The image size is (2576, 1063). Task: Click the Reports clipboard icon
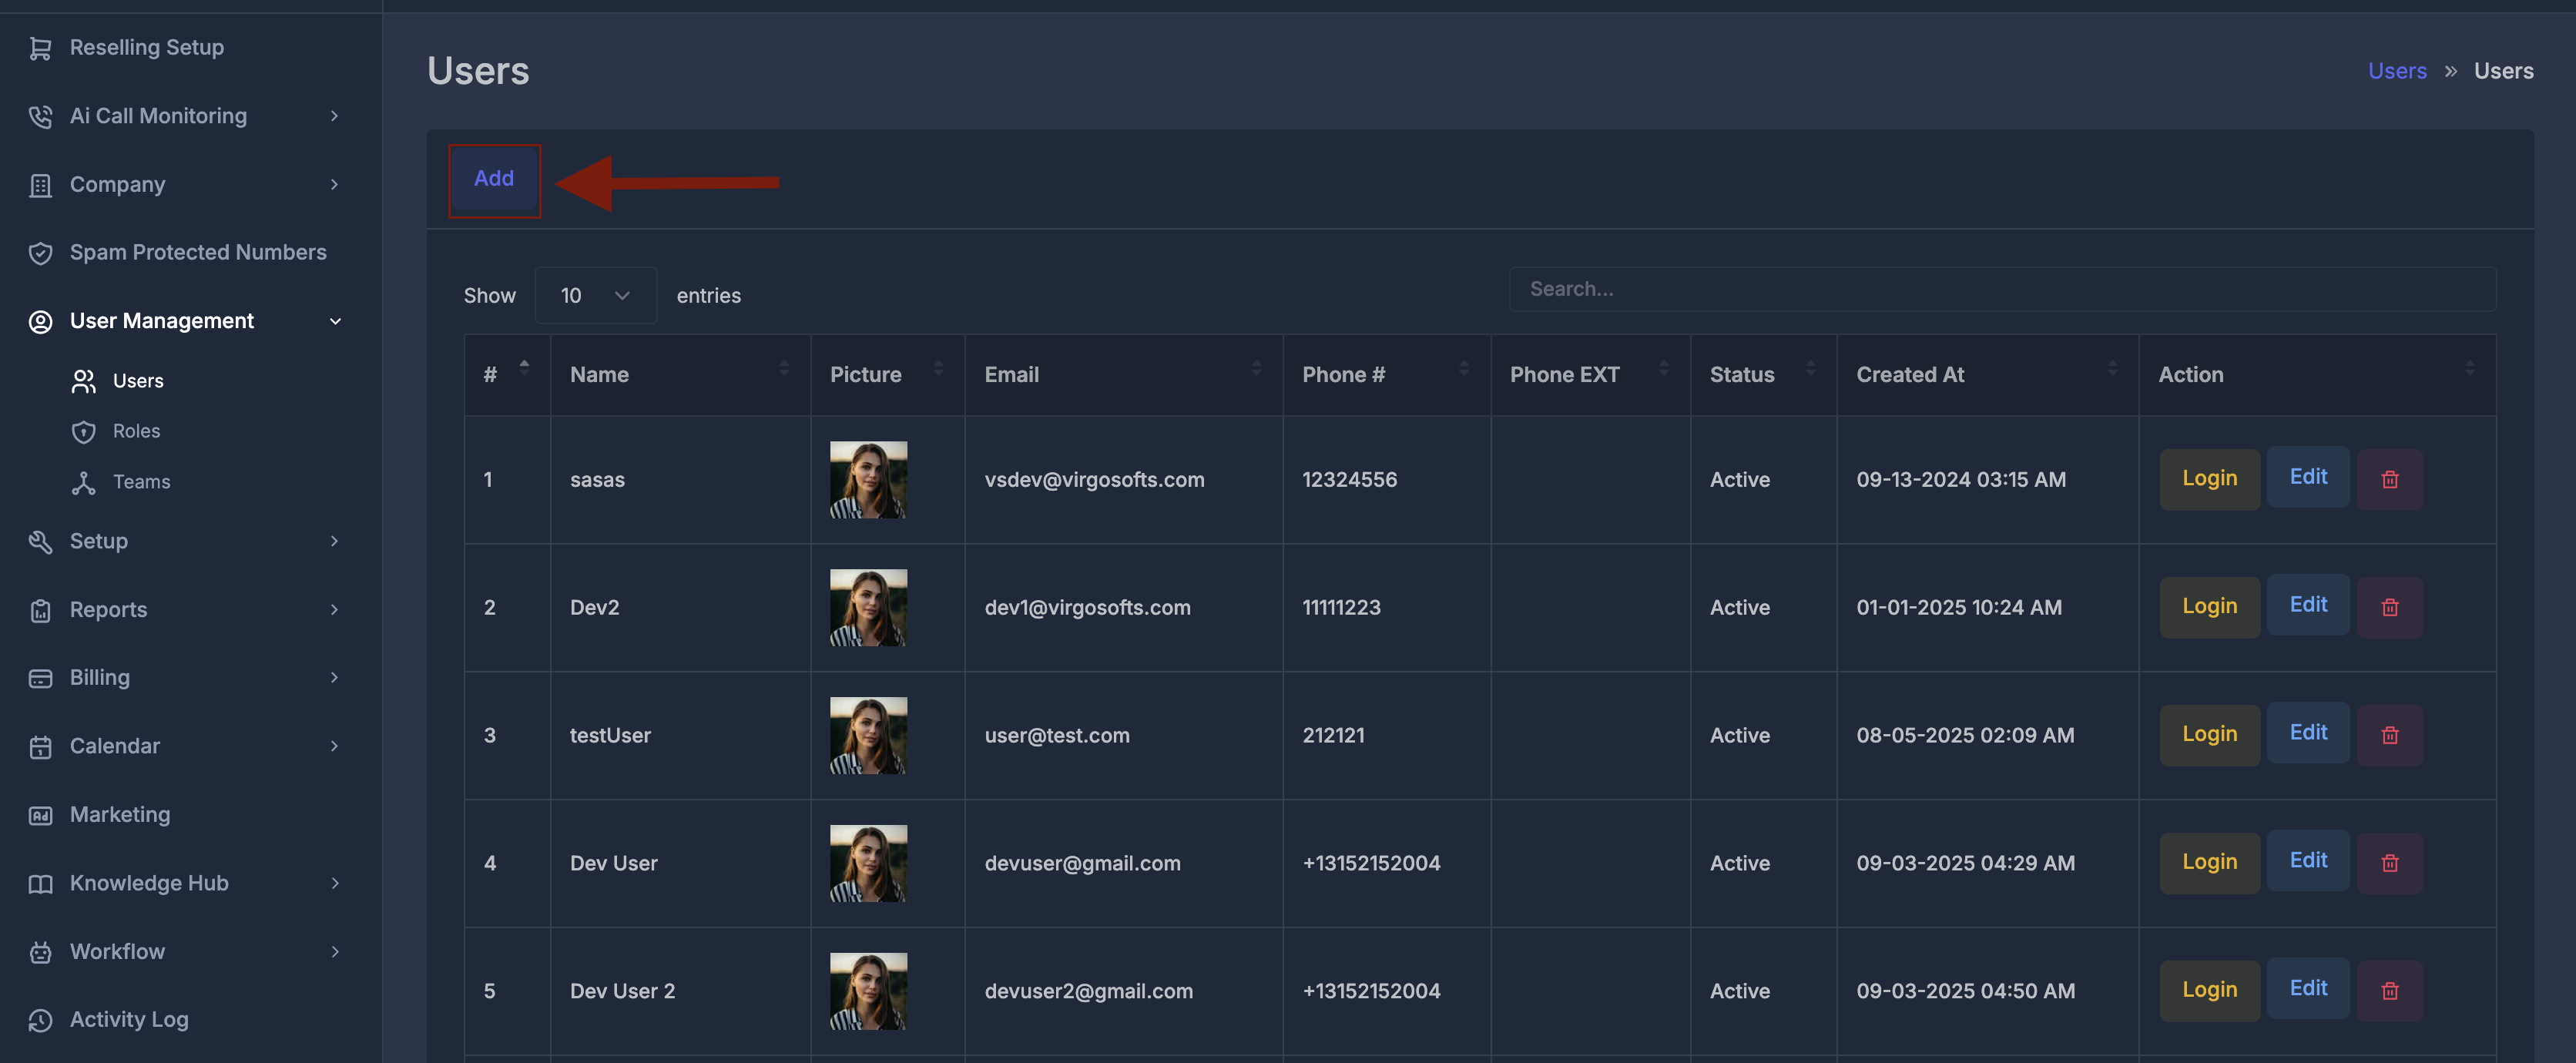click(40, 610)
